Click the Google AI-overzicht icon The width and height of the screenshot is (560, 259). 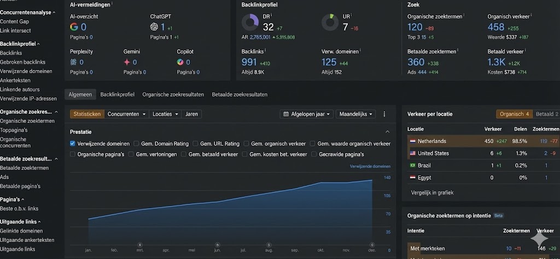coord(74,27)
